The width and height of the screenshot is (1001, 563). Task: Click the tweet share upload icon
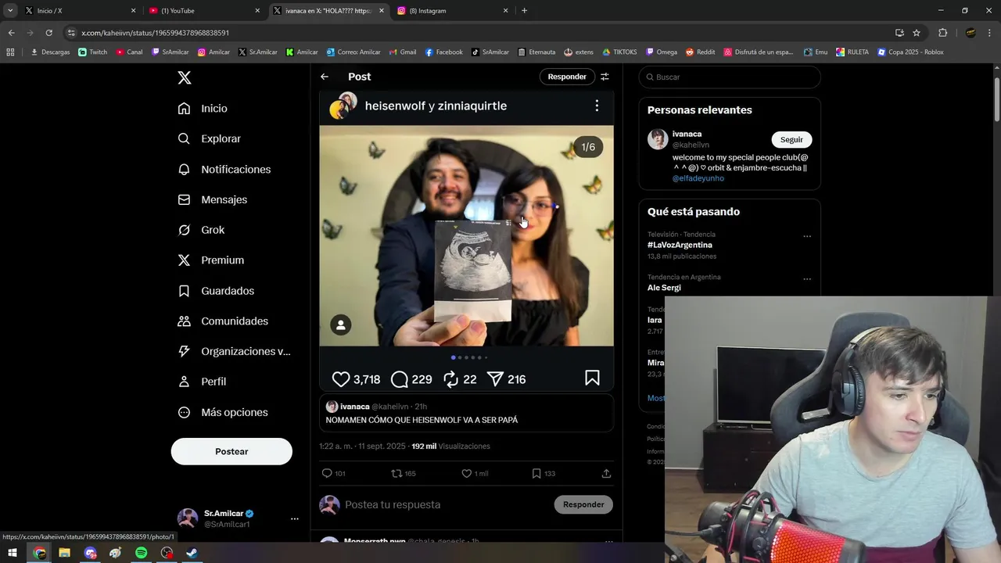coord(606,473)
